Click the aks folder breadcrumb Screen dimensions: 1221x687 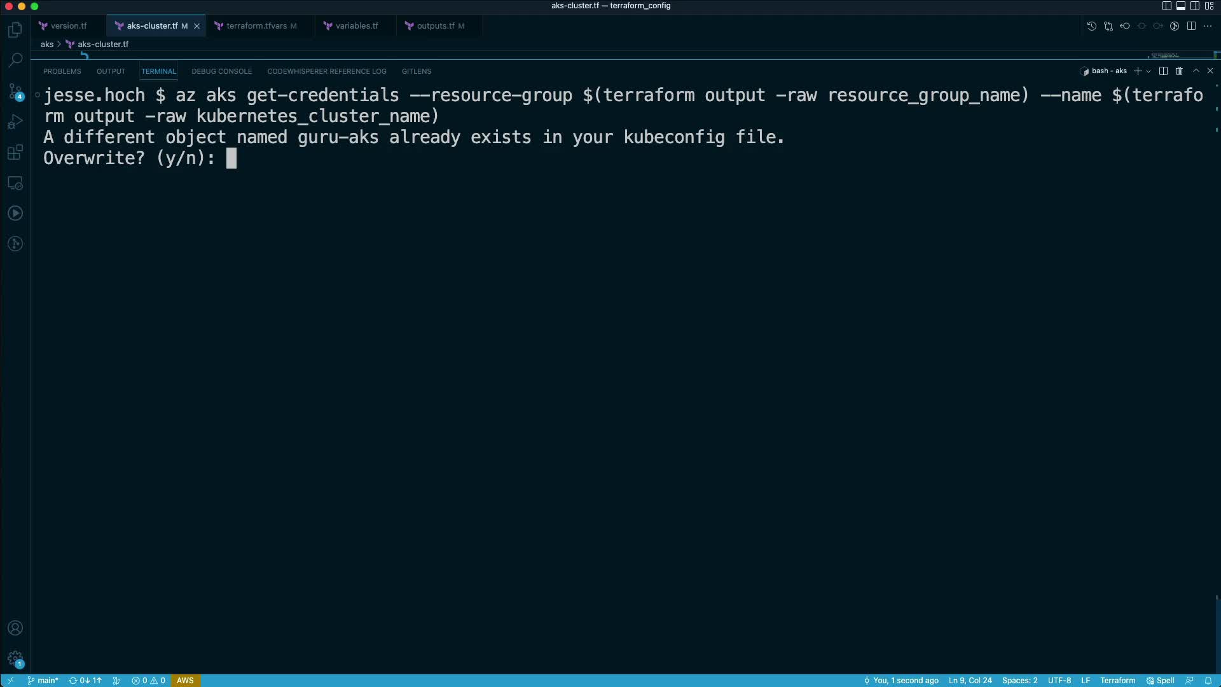click(47, 44)
